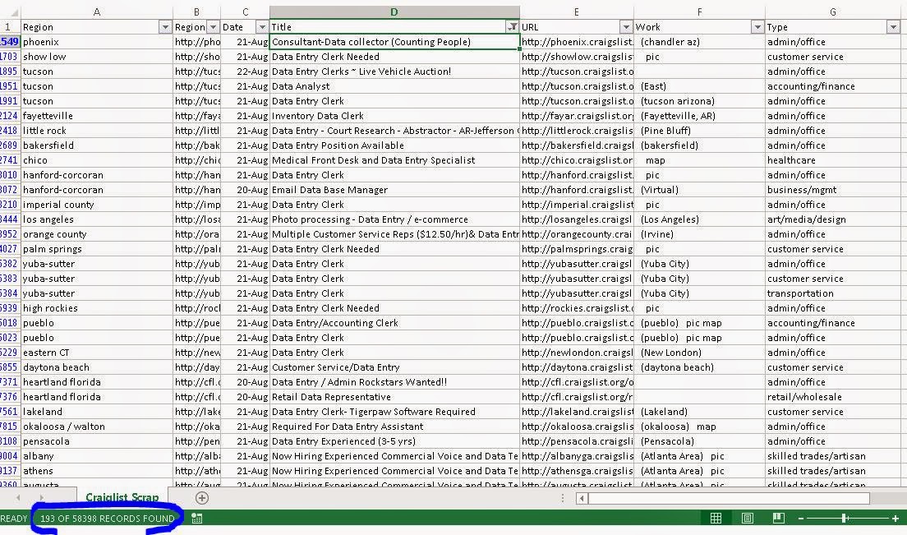Screen dimensions: 907x535
Task: Click the select all corner triangle
Action: click(x=14, y=12)
